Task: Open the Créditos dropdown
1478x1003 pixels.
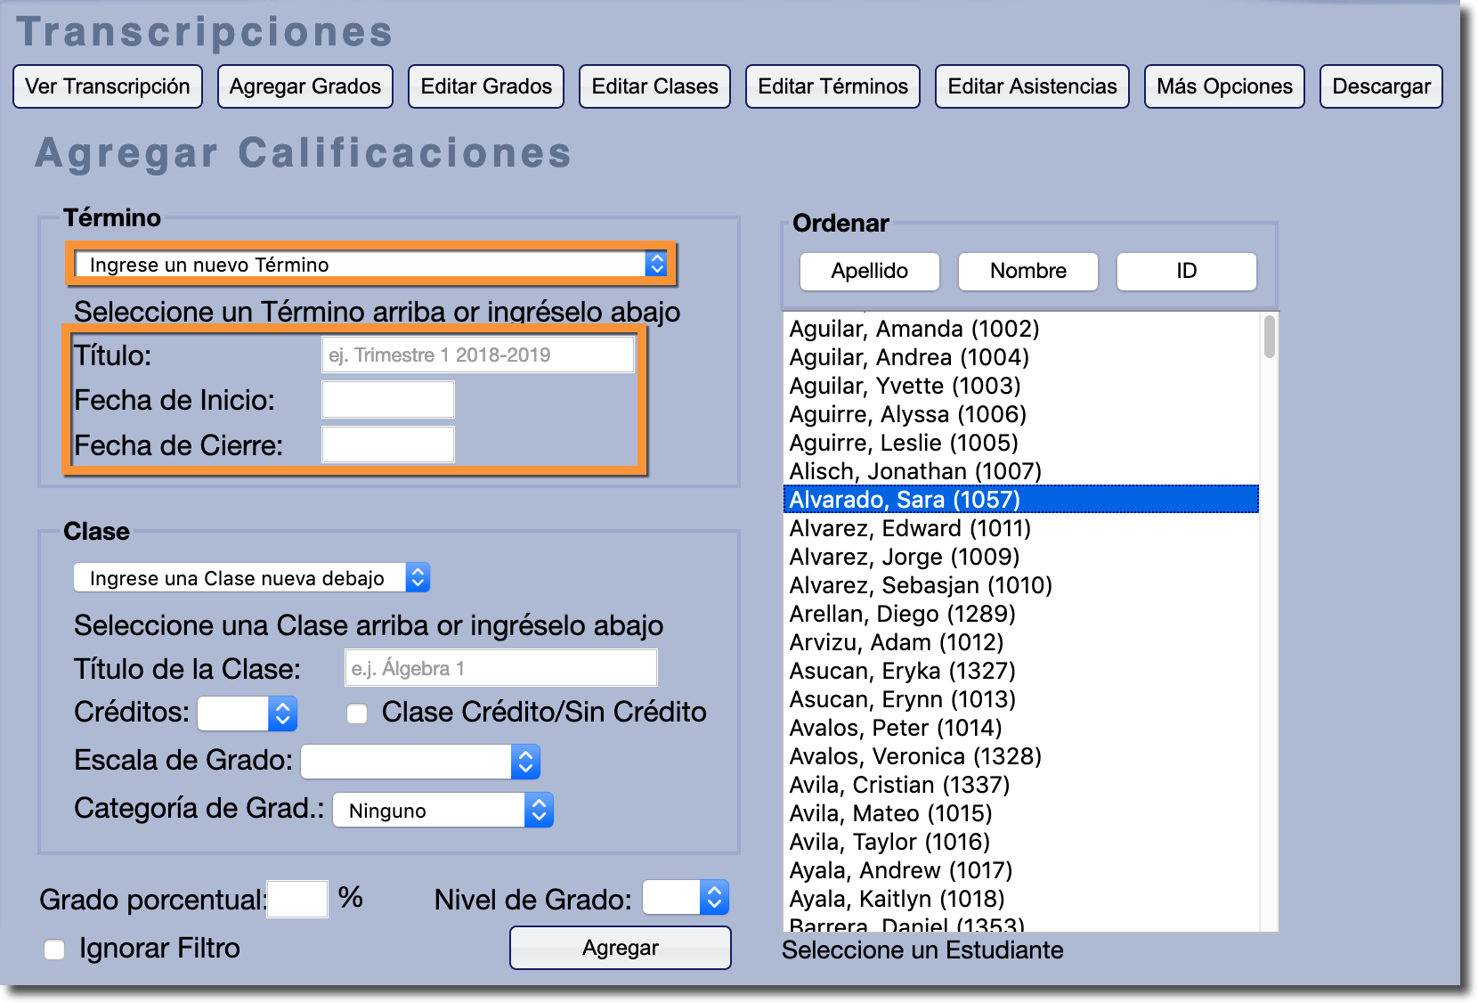Action: tap(247, 714)
